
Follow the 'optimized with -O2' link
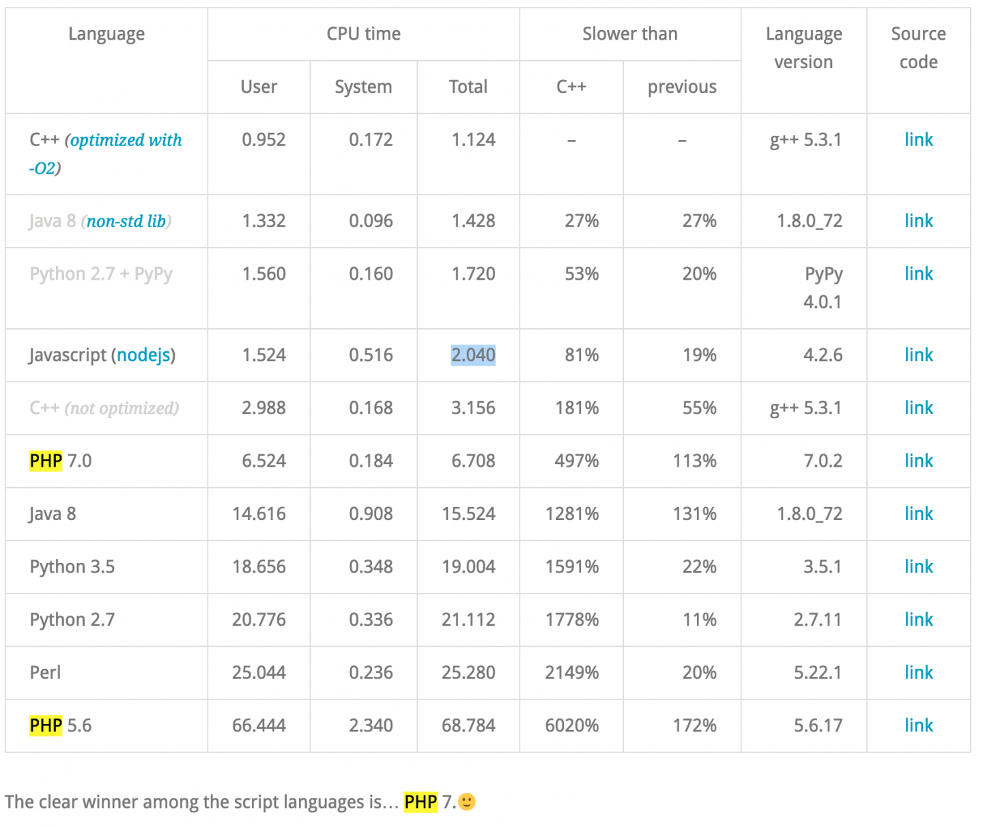coord(106,154)
